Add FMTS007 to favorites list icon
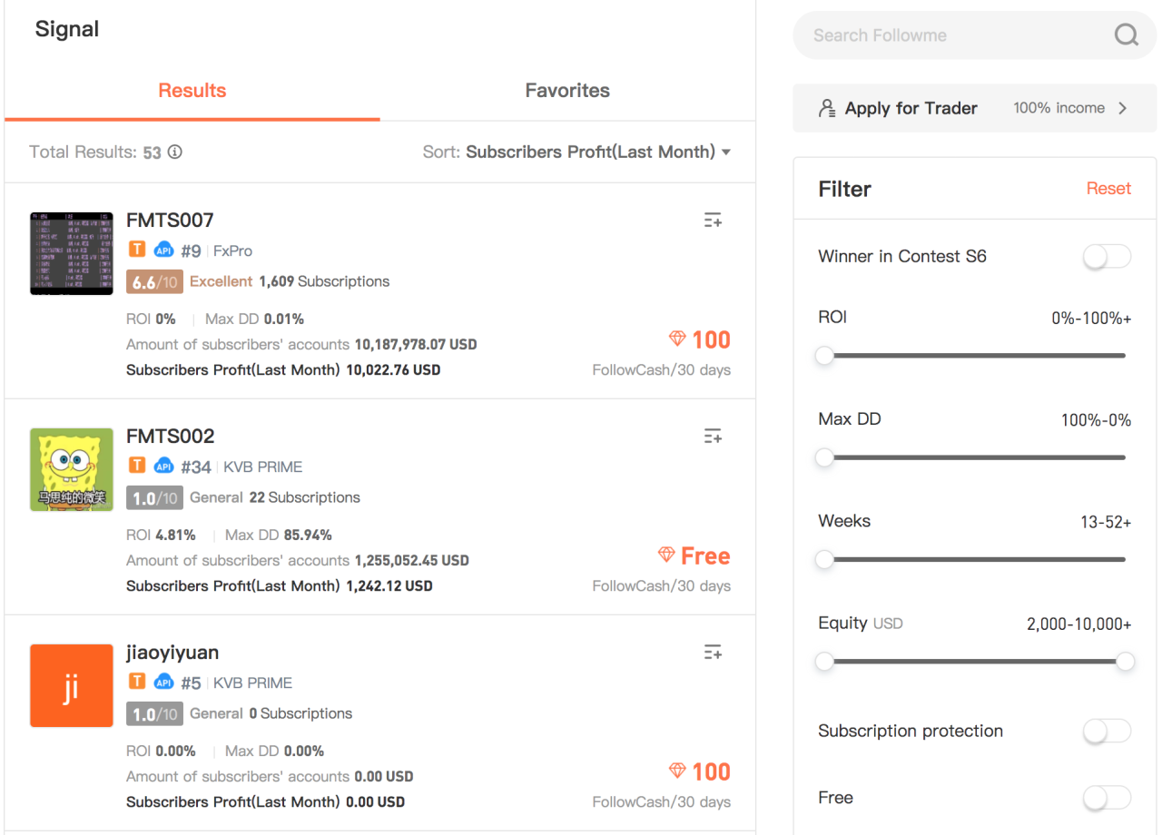Screen dimensions: 1162x835 [713, 220]
